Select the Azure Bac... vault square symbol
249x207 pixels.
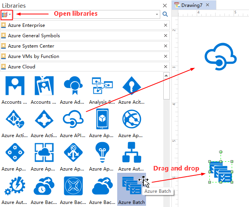click(x=73, y=186)
